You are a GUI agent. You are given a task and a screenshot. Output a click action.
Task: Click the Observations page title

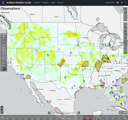[10, 9]
